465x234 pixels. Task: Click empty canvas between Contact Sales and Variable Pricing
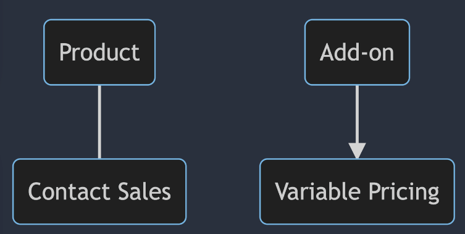pos(223,191)
